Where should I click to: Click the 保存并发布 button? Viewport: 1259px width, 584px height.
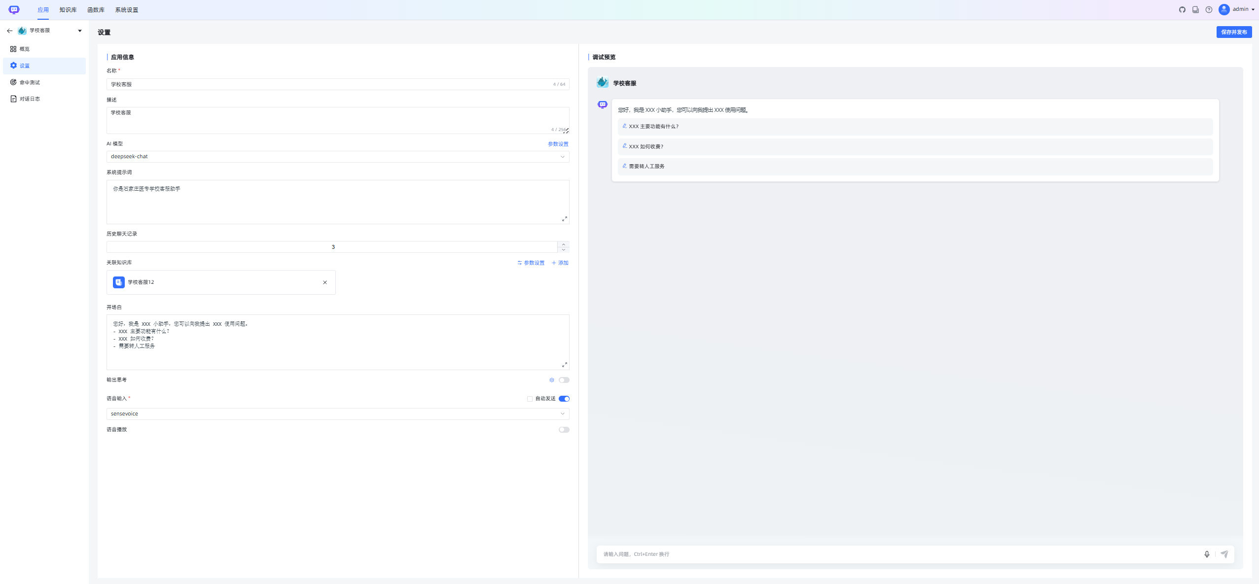point(1233,32)
